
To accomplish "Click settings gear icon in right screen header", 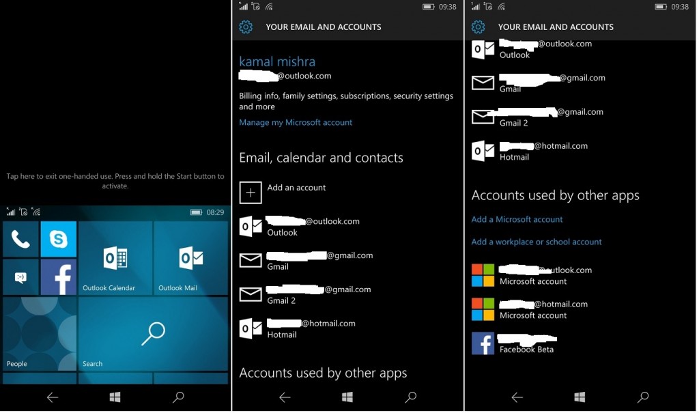I will point(478,27).
